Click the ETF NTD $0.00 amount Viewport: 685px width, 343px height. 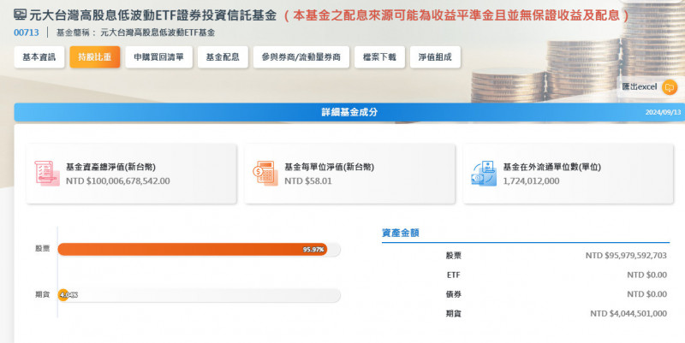pyautogui.click(x=647, y=275)
